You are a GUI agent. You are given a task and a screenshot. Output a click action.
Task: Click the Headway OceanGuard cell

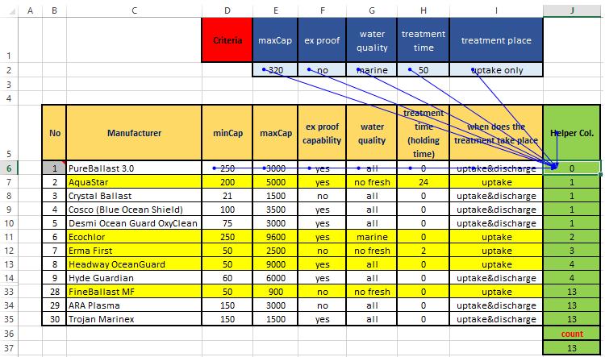[x=134, y=264]
